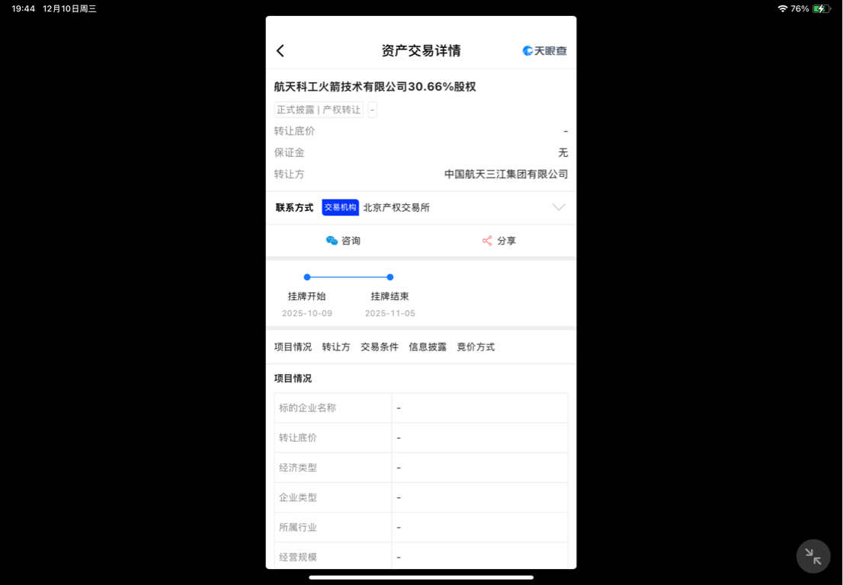The image size is (843, 585).
Task: Click the 交易机构 blue tag
Action: 340,207
